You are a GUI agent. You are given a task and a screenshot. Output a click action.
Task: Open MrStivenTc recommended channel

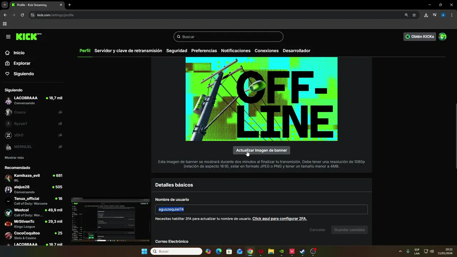tap(34, 224)
